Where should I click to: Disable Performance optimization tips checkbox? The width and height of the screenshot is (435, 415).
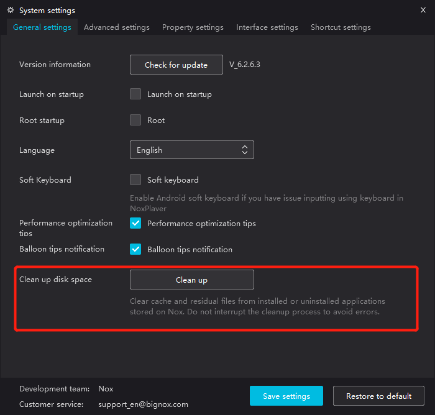point(135,223)
